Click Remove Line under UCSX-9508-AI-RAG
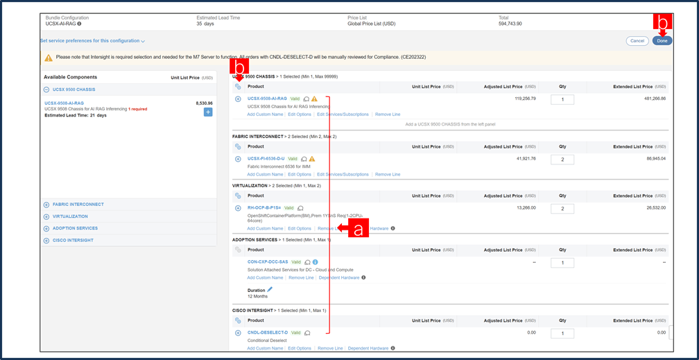The image size is (699, 360). (x=388, y=114)
